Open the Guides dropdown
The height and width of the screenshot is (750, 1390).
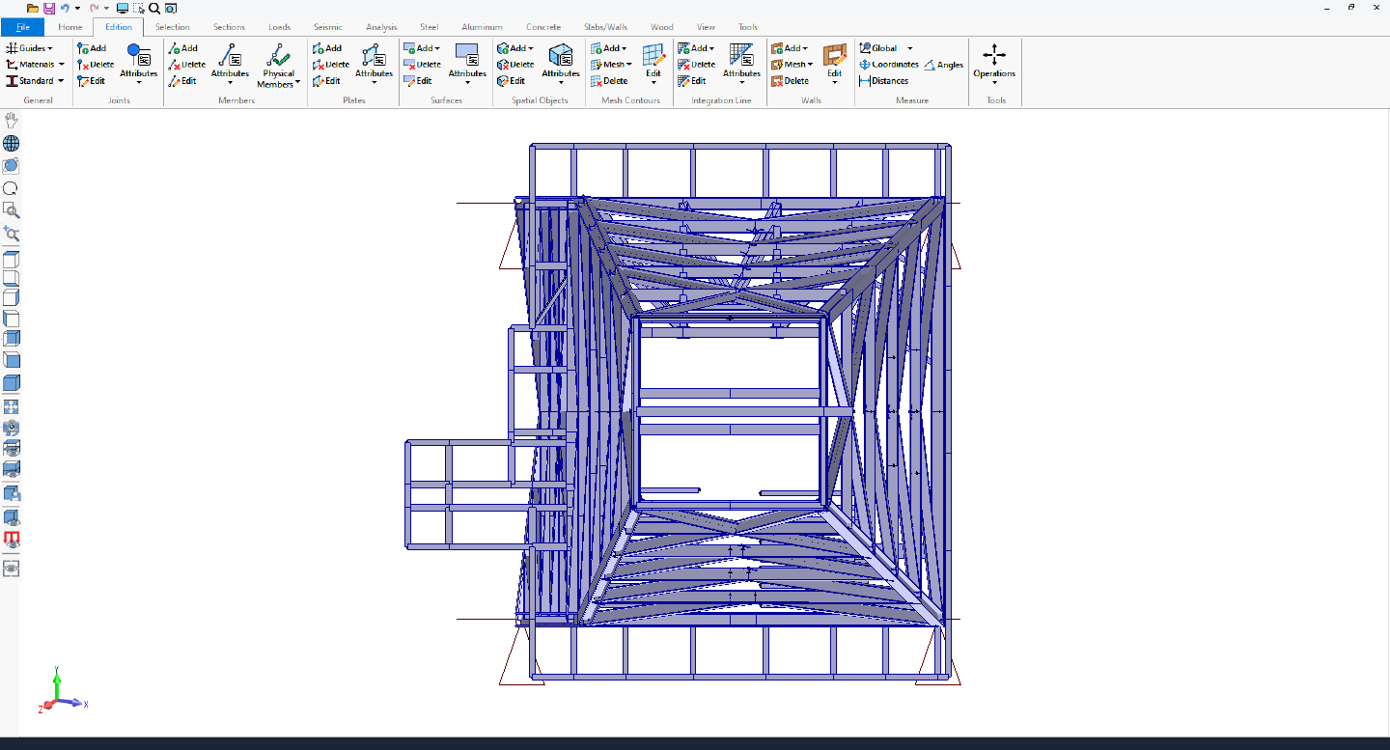tap(33, 47)
